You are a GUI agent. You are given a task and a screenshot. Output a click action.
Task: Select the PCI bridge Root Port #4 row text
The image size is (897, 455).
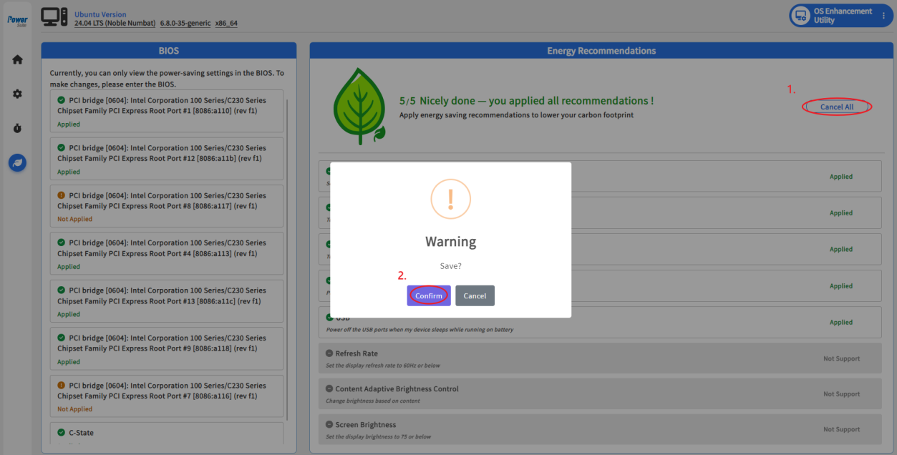pos(162,248)
